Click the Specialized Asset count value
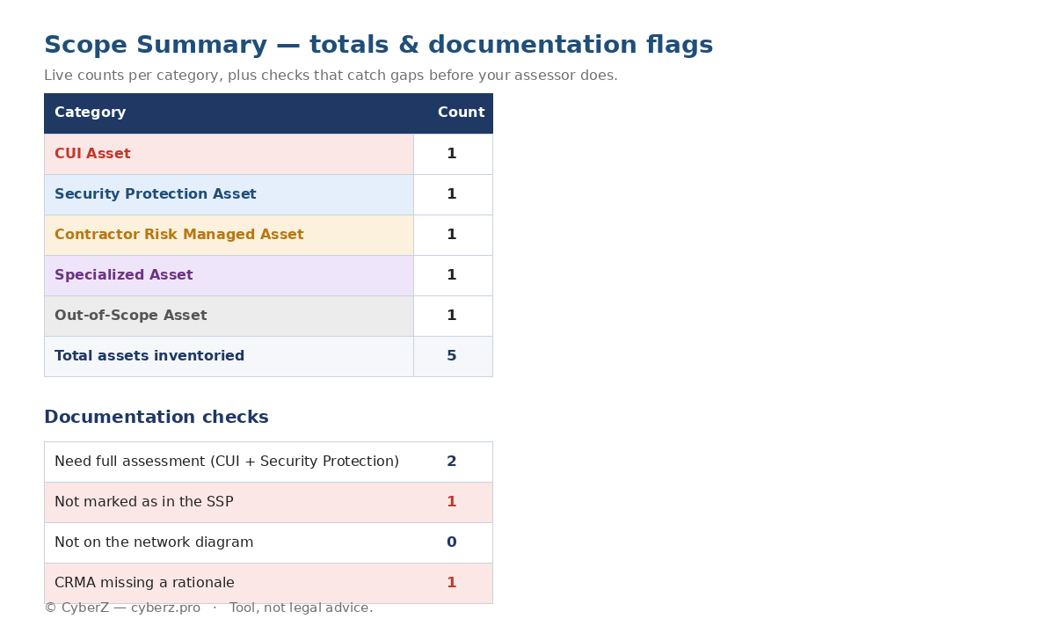 (x=453, y=275)
